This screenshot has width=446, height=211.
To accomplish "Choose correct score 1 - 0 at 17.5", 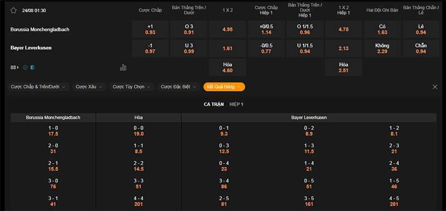I will [x=53, y=131].
